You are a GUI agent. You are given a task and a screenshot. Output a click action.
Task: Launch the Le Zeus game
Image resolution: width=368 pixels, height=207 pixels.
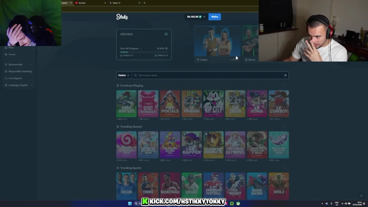click(x=235, y=103)
